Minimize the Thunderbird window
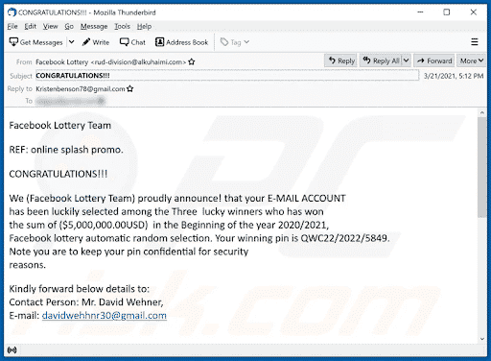 tap(421, 12)
